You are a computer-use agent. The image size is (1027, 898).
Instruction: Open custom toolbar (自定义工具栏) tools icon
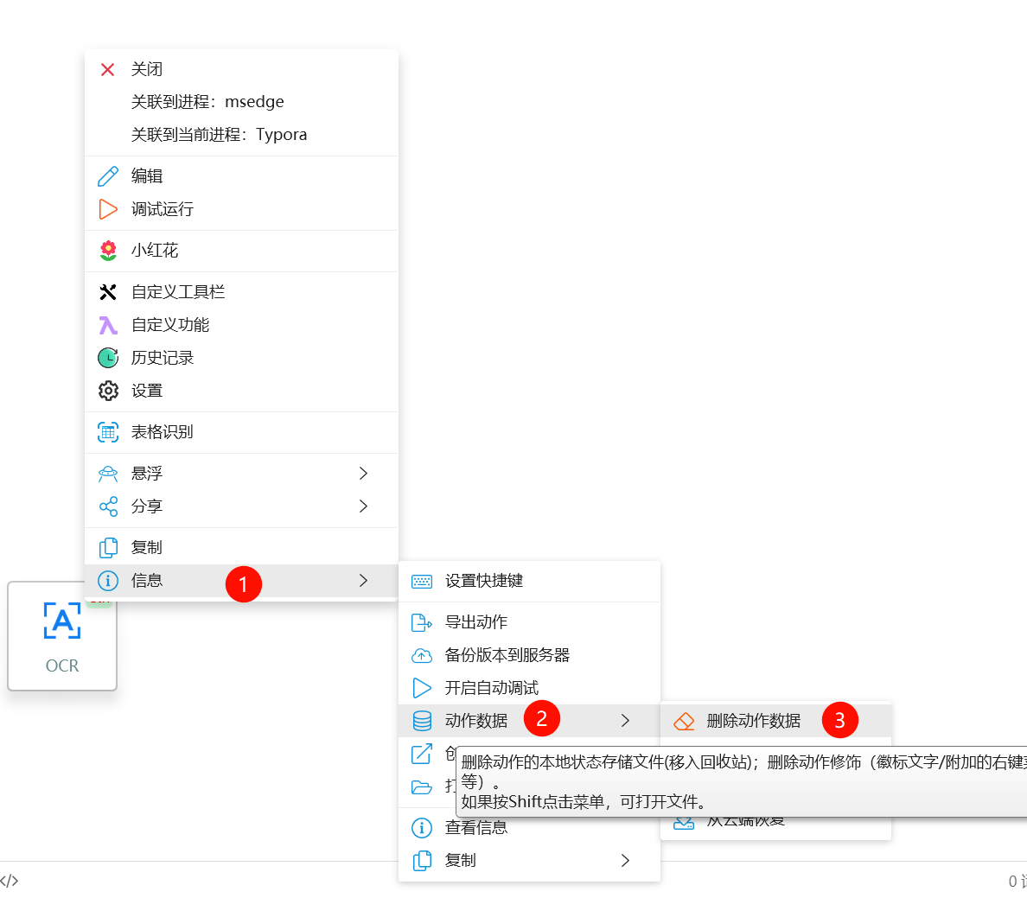coord(108,292)
